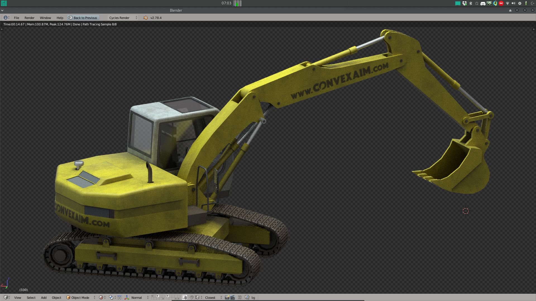Open the Add menu in viewport header
This screenshot has width=536, height=301.
(44, 297)
